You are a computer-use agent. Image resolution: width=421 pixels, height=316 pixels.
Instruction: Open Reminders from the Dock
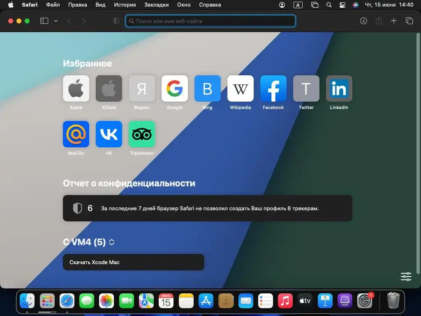pyautogui.click(x=266, y=301)
